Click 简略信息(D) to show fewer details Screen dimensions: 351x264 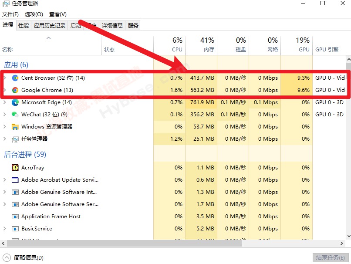[29, 257]
